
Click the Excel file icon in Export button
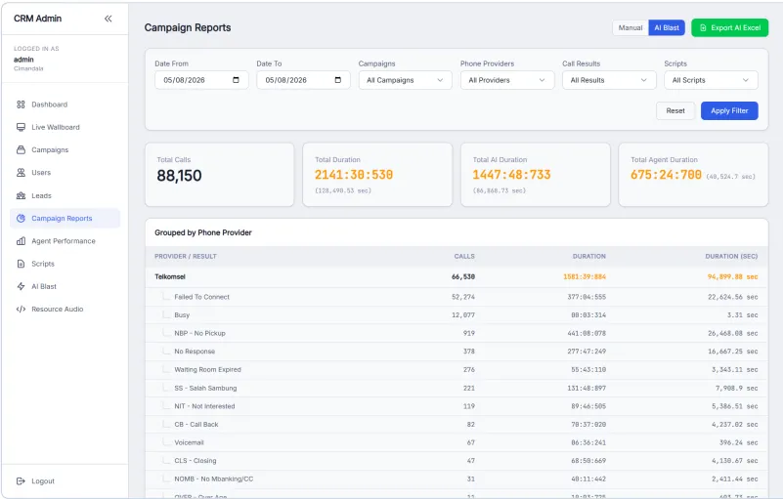point(703,28)
